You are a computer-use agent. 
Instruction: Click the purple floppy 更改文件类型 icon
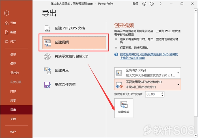click(47, 85)
